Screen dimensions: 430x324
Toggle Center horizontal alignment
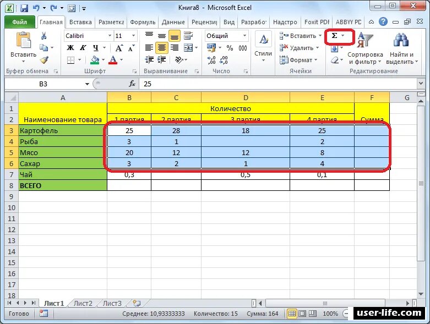click(162, 48)
